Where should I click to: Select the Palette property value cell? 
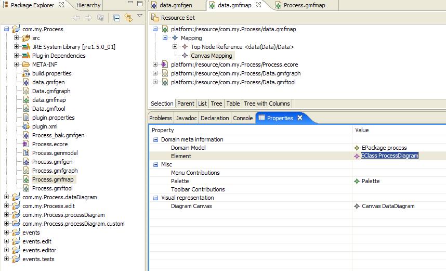(398, 181)
